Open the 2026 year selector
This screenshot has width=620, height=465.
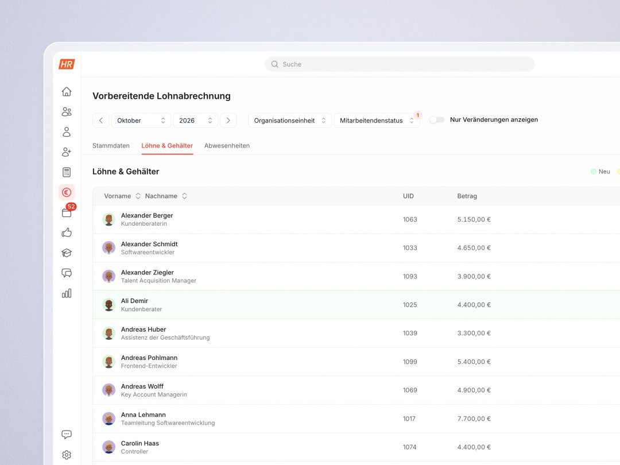[196, 121]
